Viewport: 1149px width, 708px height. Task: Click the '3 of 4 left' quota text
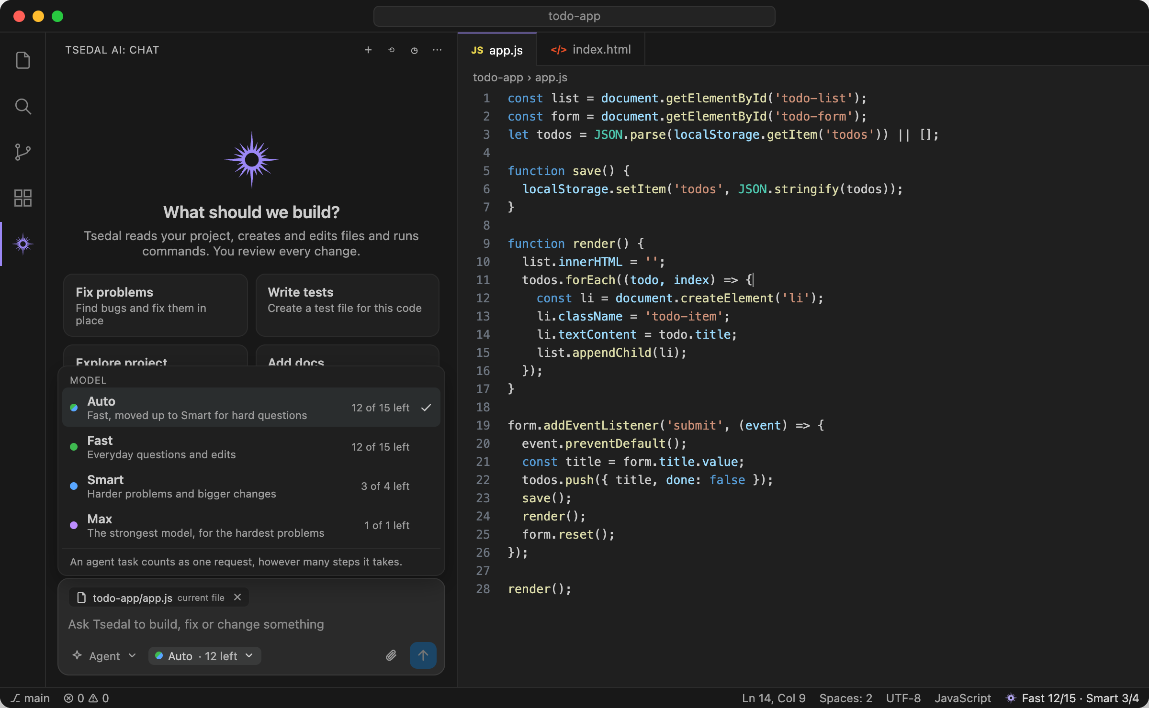click(385, 486)
